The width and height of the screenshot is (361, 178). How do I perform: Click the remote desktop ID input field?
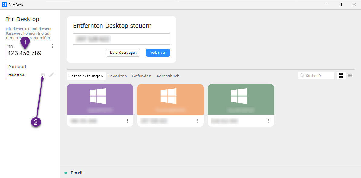pyautogui.click(x=122, y=39)
